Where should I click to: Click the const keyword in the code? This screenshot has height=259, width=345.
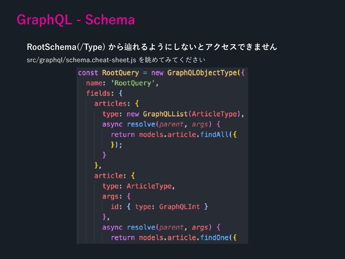coord(88,73)
